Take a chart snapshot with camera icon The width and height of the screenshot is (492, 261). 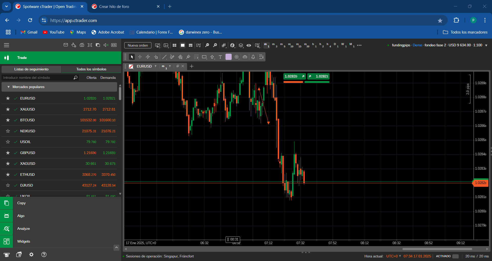[245, 57]
